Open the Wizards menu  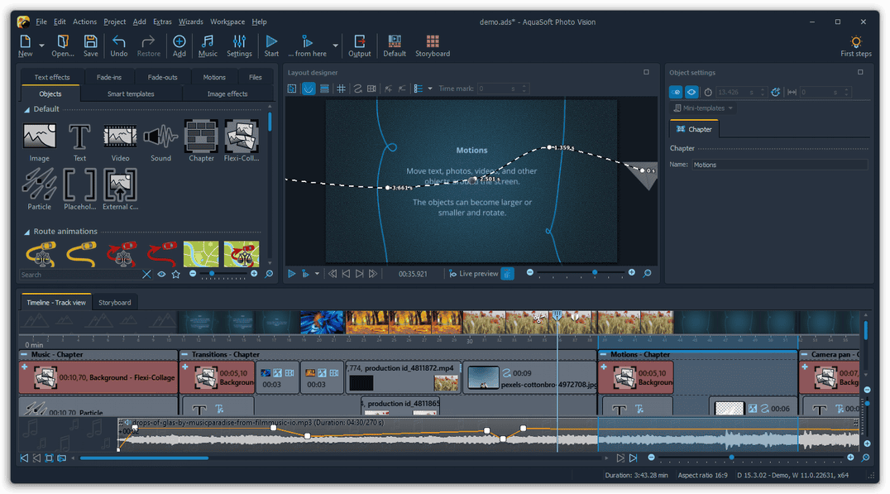191,22
